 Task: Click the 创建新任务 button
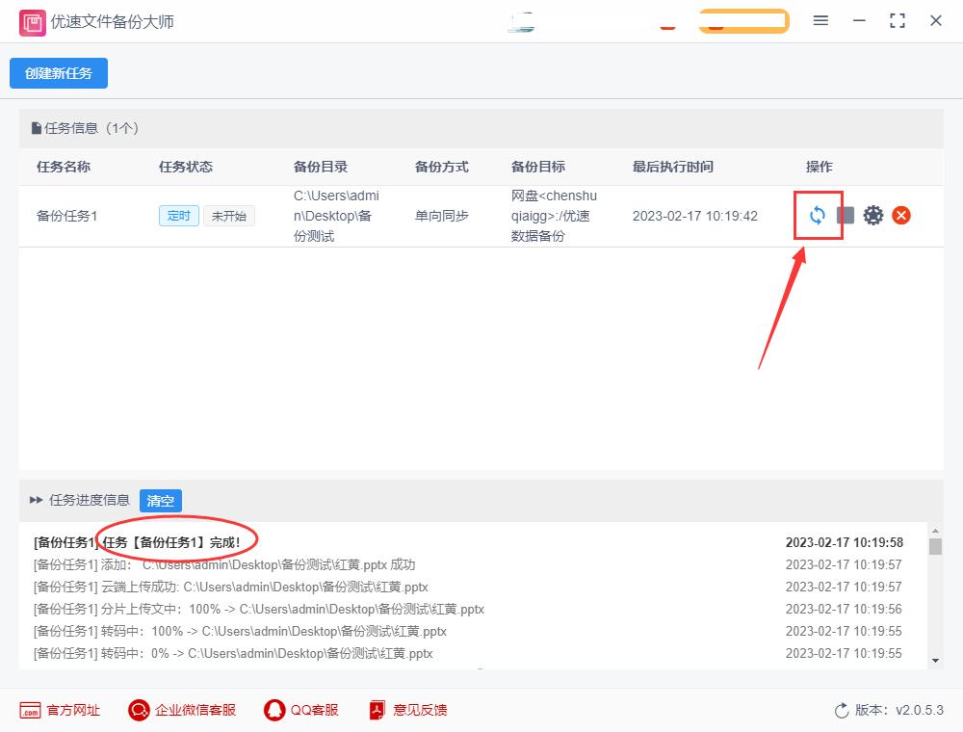click(x=58, y=72)
